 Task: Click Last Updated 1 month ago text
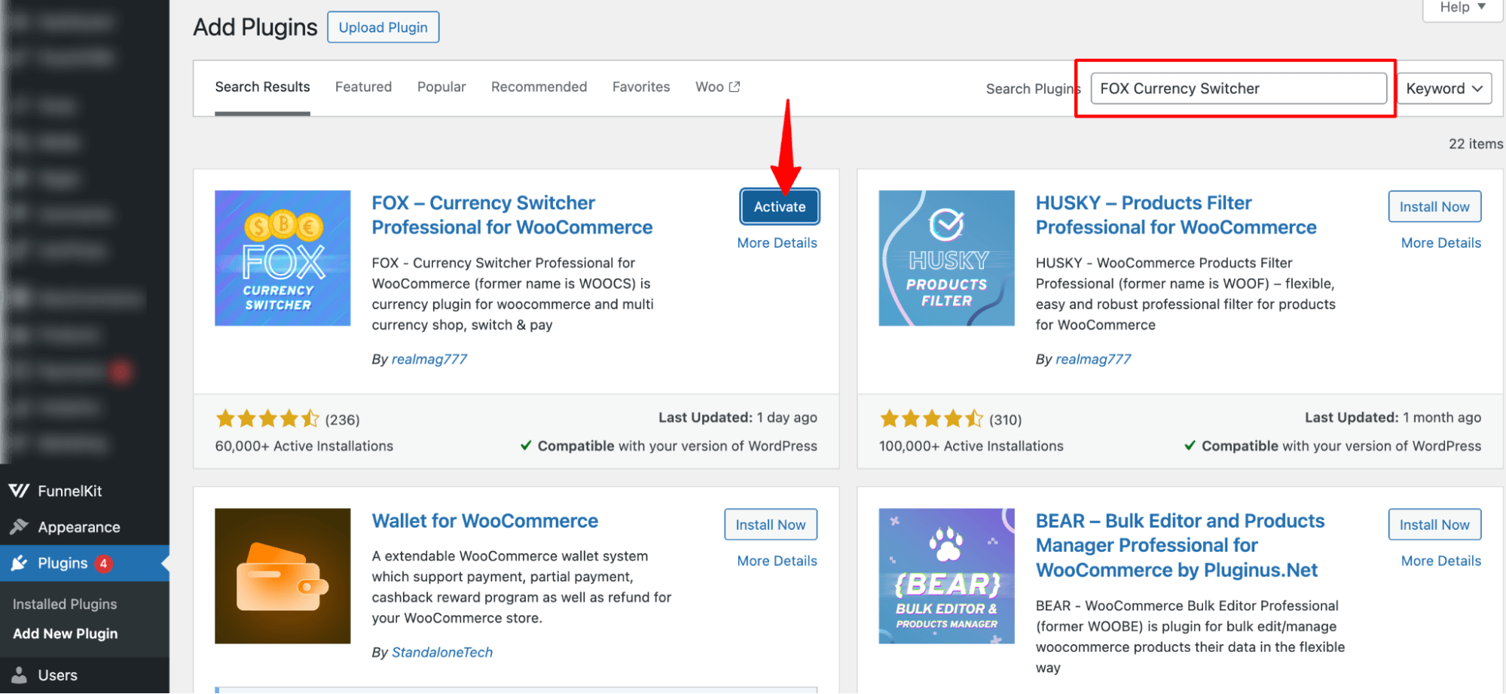click(1393, 418)
